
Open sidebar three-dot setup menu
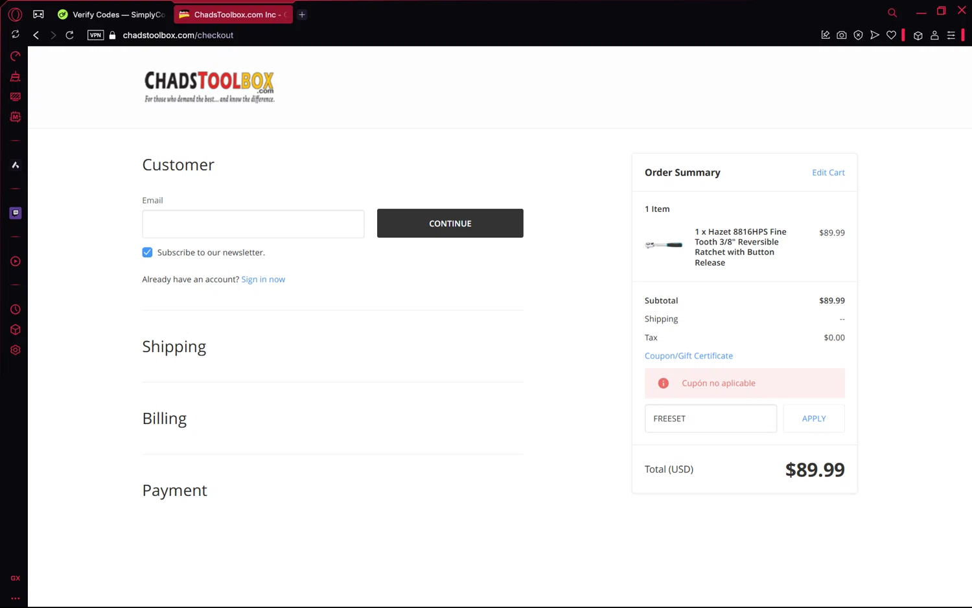click(x=16, y=598)
